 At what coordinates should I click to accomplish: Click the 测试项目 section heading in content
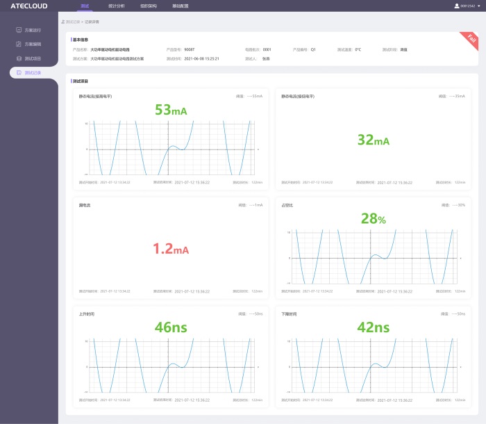(81, 81)
